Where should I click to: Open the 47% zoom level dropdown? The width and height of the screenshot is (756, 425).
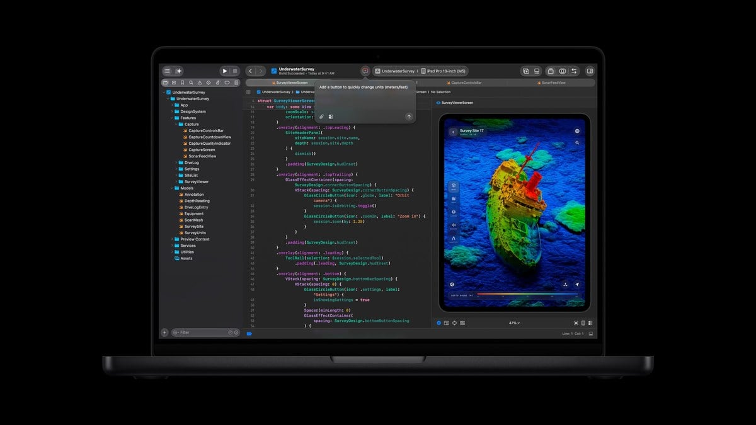(513, 323)
